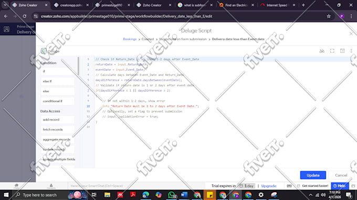Open Sticky Notes from the taskbar

click(209, 195)
